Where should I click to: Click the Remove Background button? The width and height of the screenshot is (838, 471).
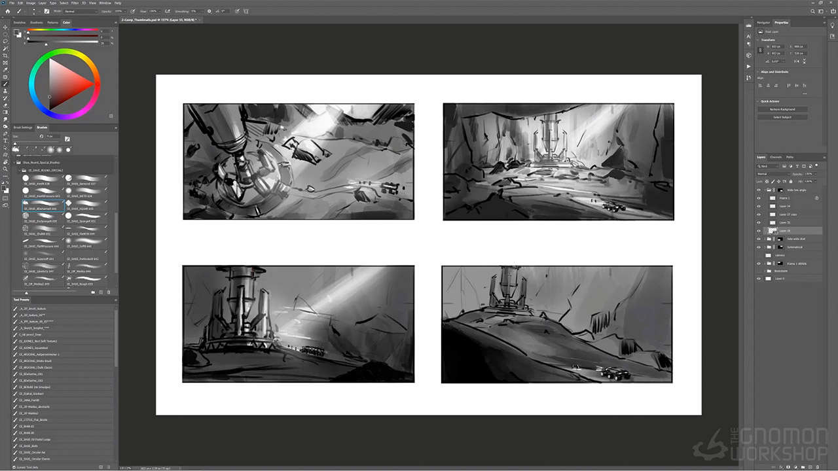coord(782,109)
